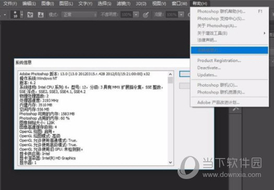The image size is (274, 190).
Task: Click the line '操作系统: Windows NT'
Action: click(x=38, y=79)
